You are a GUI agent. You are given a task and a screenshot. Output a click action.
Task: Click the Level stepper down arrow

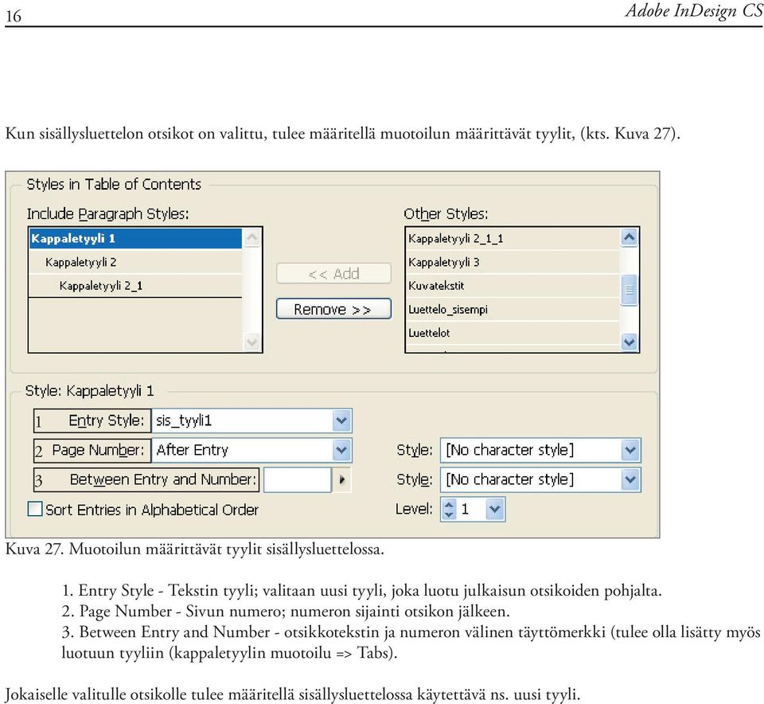pyautogui.click(x=449, y=514)
